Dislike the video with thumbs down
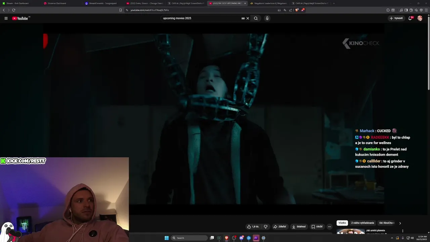 pos(265,227)
